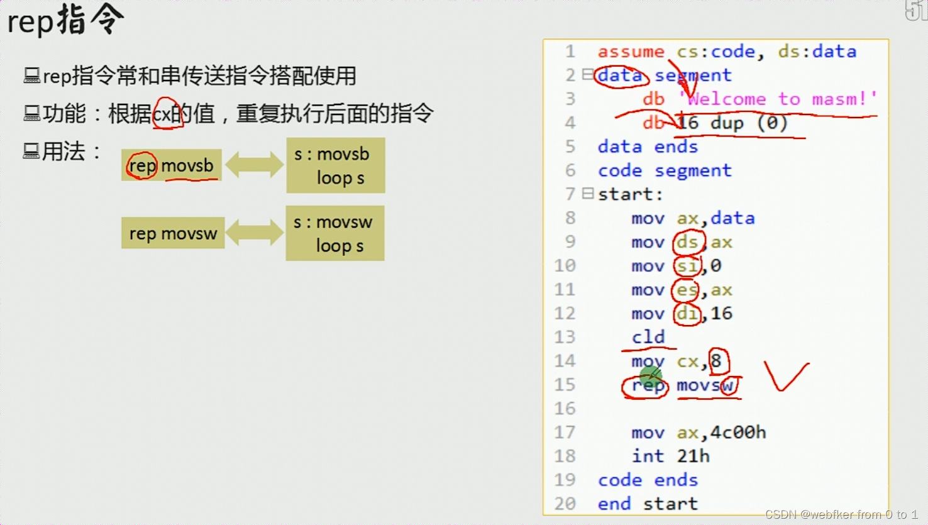Click the s: movsw loop s box
The image size is (928, 525).
[x=334, y=233]
